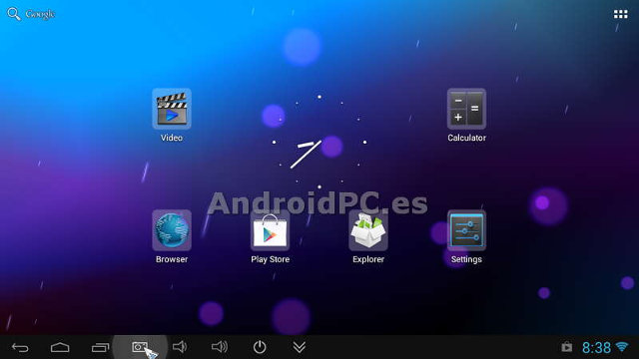Image resolution: width=639 pixels, height=359 pixels.
Task: Tap the power button in navigation bar
Action: [260, 347]
